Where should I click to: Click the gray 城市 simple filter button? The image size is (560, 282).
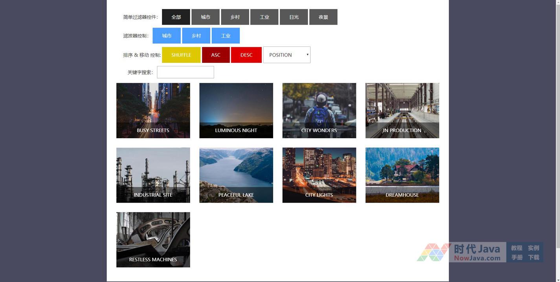(x=205, y=17)
